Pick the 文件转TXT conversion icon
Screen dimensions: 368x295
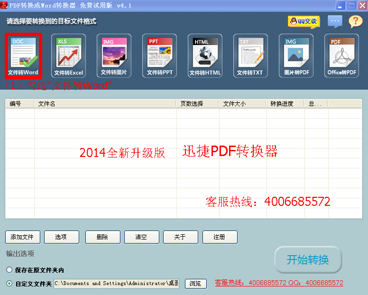click(x=250, y=56)
